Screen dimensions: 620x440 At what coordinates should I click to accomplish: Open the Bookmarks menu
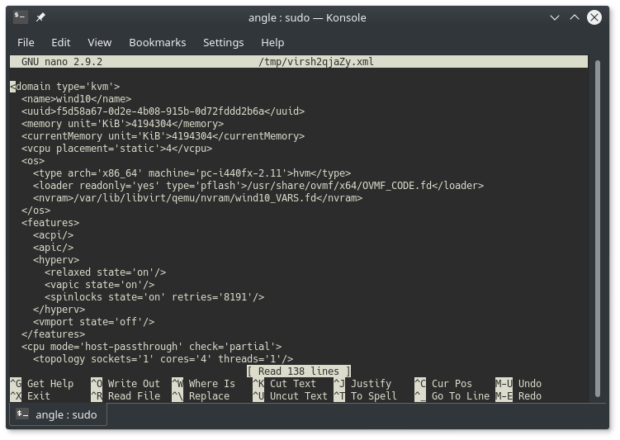[x=157, y=42]
